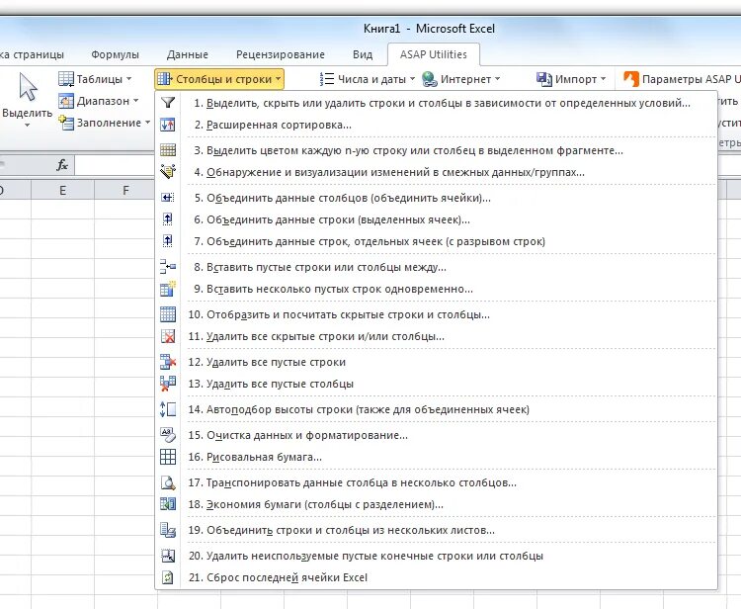Open the Таблицы dropdown
The width and height of the screenshot is (741, 609).
click(95, 79)
